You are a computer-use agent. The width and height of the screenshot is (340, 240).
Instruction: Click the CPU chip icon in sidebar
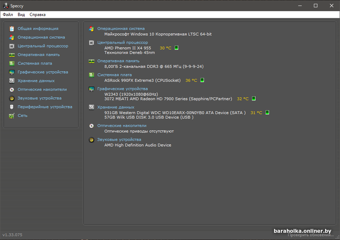tap(12, 46)
